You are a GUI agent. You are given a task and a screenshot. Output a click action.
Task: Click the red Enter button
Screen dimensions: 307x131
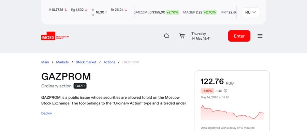(x=239, y=36)
